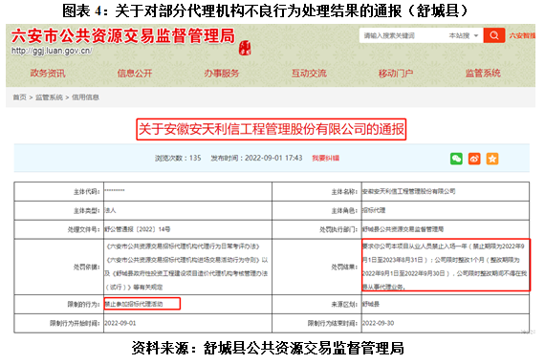
Task: Go to 首页 in the breadcrumb
Action: 19,97
